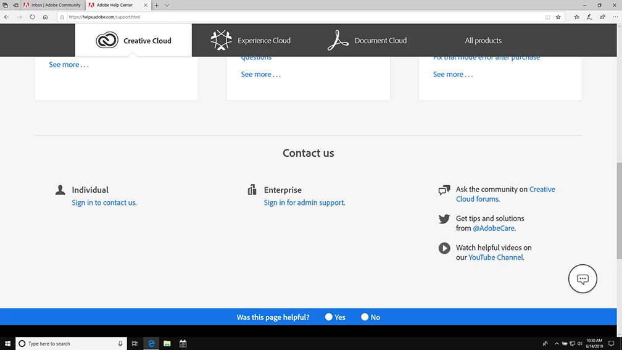Click the page vertical scrollbar thumb
Image resolution: width=622 pixels, height=350 pixels.
click(x=620, y=210)
